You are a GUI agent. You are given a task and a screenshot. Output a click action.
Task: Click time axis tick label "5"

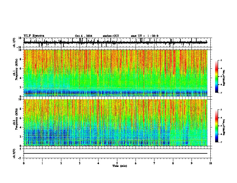(x=117, y=163)
